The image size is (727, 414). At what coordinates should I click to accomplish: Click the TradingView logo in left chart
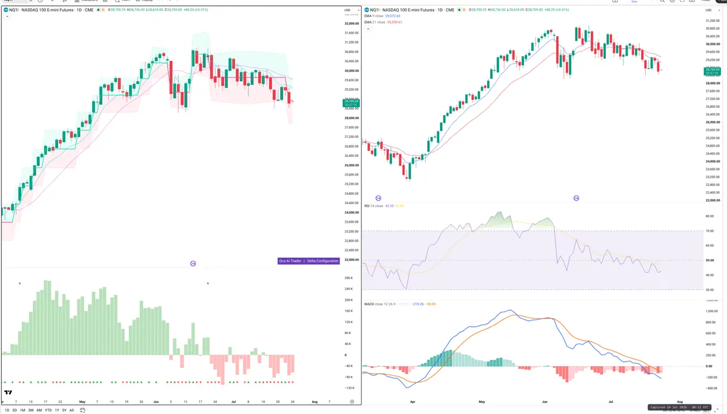[8, 393]
